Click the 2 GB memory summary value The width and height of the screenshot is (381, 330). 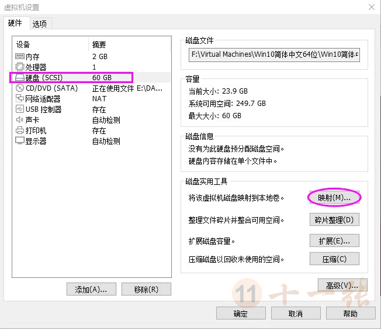100,56
